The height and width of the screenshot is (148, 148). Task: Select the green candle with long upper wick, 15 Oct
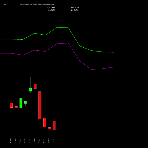(x=30, y=89)
